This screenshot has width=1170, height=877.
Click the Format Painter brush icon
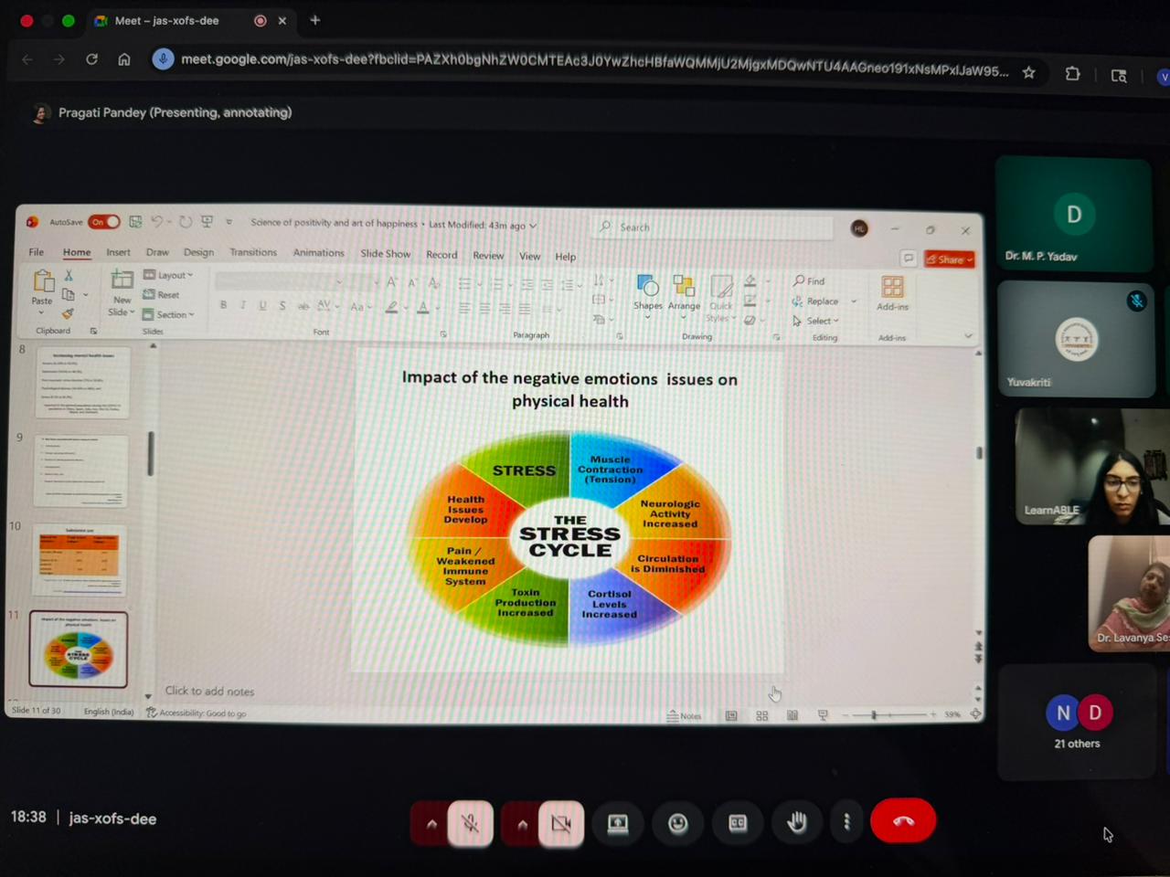coord(69,313)
